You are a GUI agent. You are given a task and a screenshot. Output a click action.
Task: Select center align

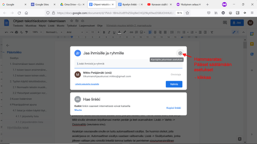coord(155,32)
